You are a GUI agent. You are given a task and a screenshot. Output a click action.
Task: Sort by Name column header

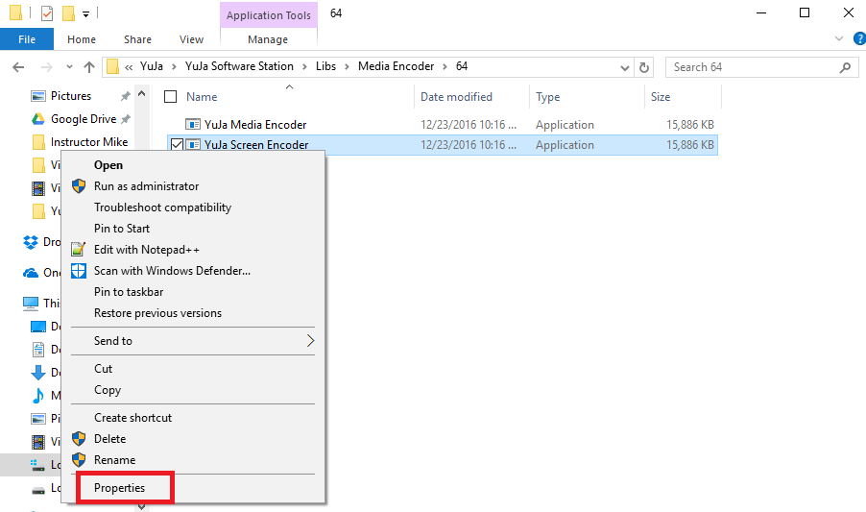tap(202, 97)
